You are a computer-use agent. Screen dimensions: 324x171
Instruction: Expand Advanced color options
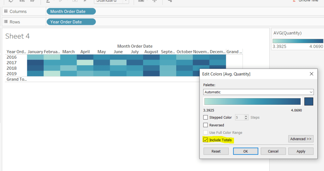pyautogui.click(x=301, y=139)
